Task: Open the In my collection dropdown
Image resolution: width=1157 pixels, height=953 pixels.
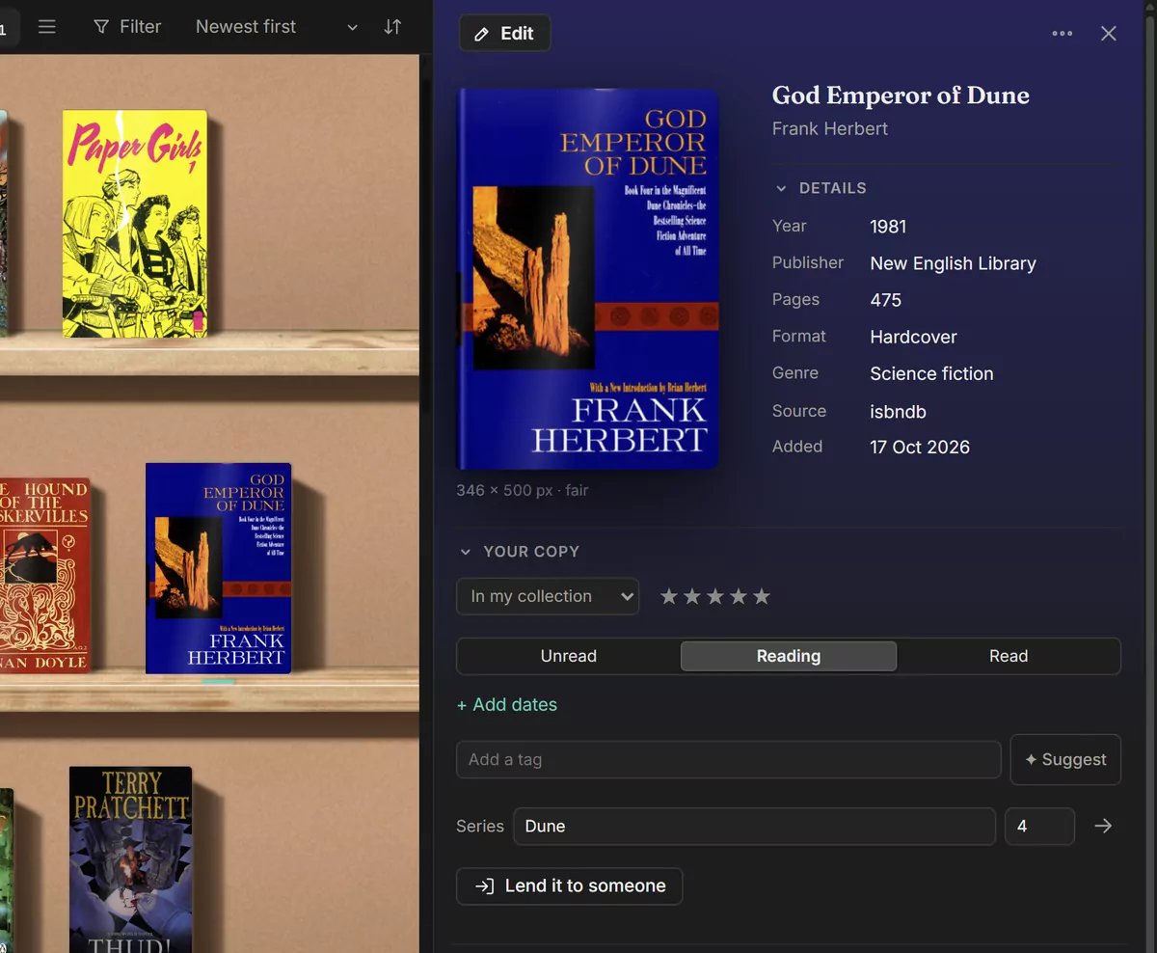Action: click(548, 596)
